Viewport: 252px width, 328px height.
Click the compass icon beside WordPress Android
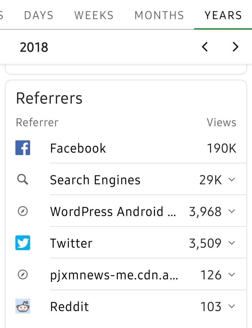[x=23, y=211]
